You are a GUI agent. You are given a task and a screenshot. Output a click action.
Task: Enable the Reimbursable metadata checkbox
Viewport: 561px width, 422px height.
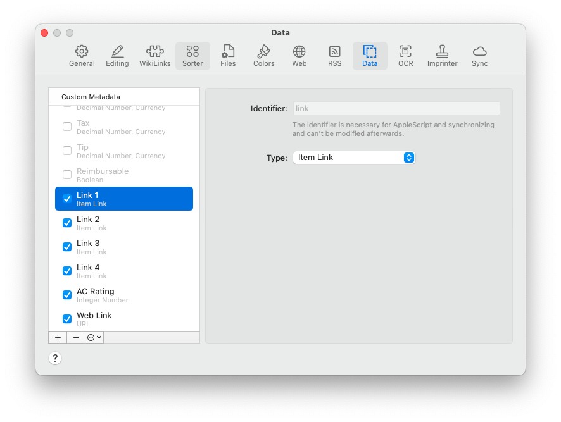click(x=67, y=175)
